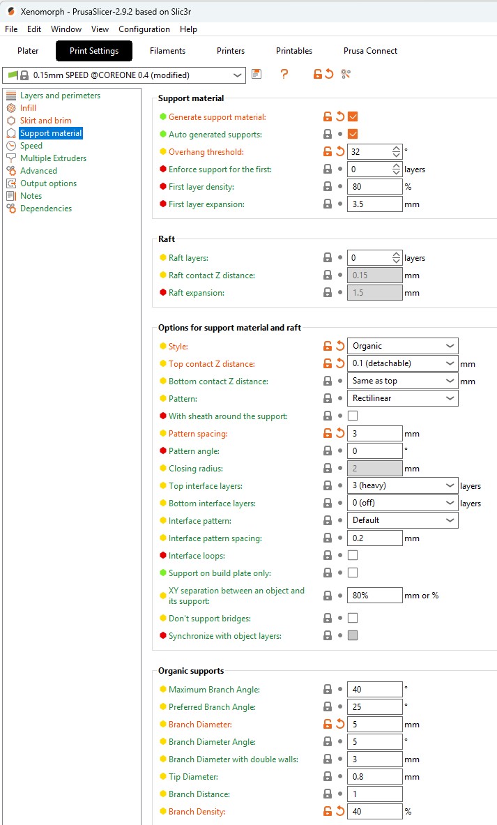This screenshot has width=497, height=825.
Task: Open the Bottom interface layers dropdown
Action: 402,503
